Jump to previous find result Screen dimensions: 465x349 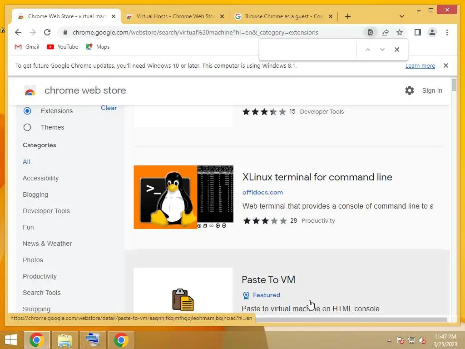(368, 50)
